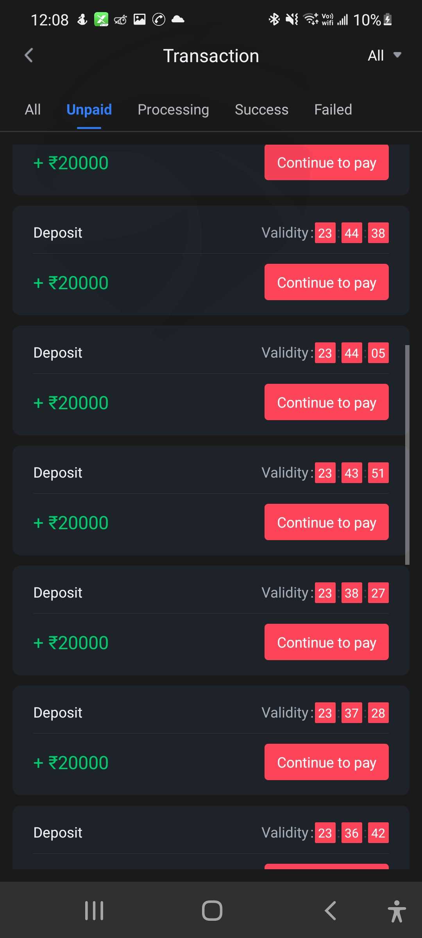
Task: Open the All filter dropdown arrow
Action: click(x=397, y=55)
